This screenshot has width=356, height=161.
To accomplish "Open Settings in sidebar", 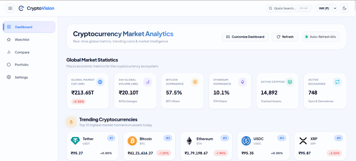I will [29, 77].
